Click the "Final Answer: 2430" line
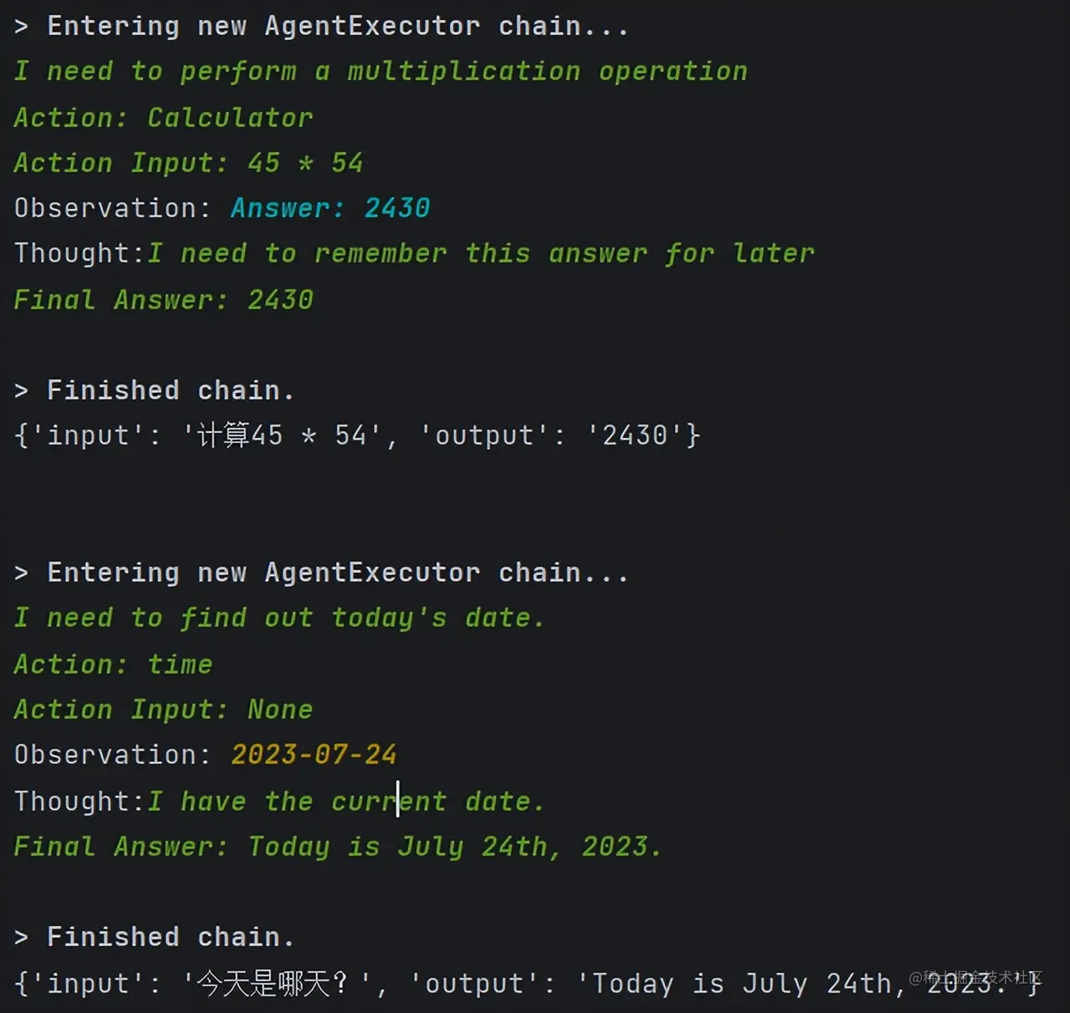The image size is (1070, 1013). pyautogui.click(x=164, y=300)
